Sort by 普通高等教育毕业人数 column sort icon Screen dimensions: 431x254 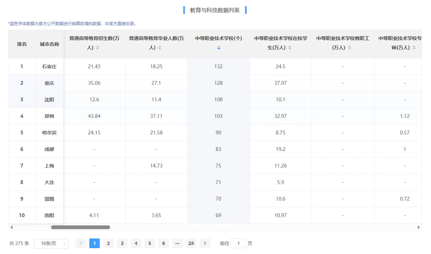(160, 48)
